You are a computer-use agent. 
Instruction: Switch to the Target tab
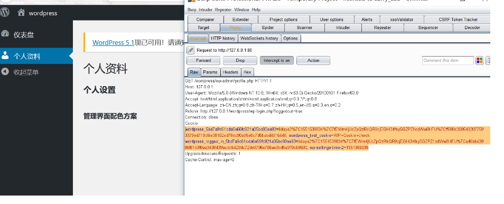click(x=203, y=27)
